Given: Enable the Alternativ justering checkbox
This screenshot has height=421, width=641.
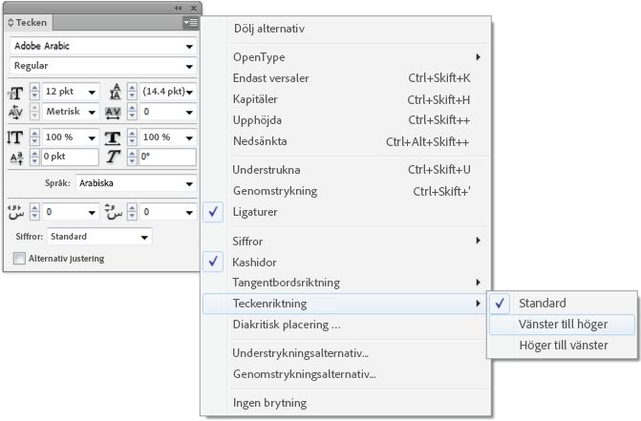Looking at the screenshot, I should [19, 259].
